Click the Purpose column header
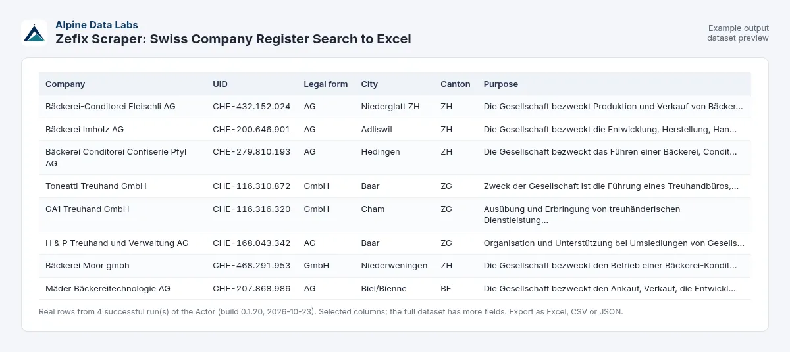Screen dimensions: 790x352 click(x=501, y=84)
